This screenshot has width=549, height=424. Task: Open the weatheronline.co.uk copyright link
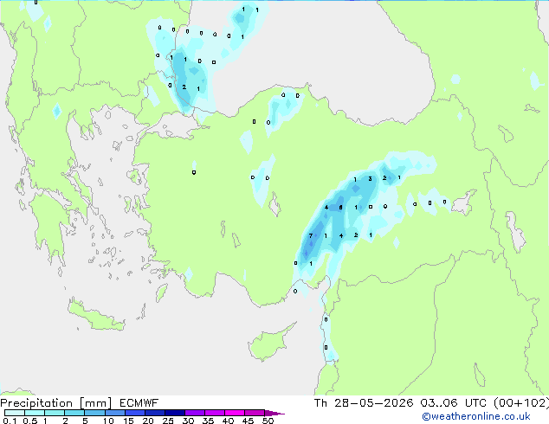pyautogui.click(x=476, y=416)
